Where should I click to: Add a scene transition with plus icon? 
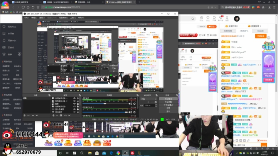148,102
